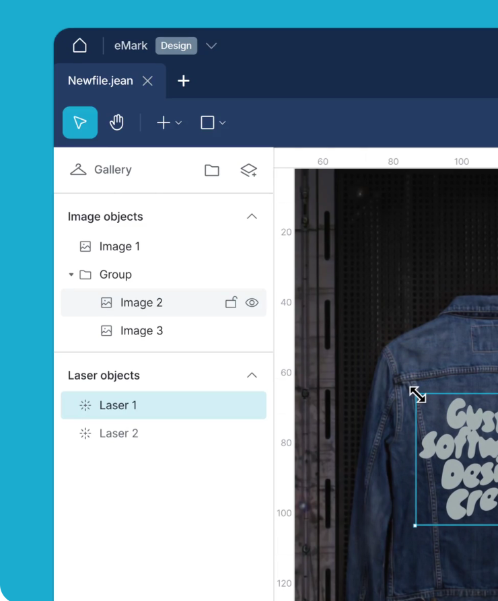Screen dimensions: 498x601
Task: Click the Image 3 picture icon
Action: pyautogui.click(x=106, y=330)
